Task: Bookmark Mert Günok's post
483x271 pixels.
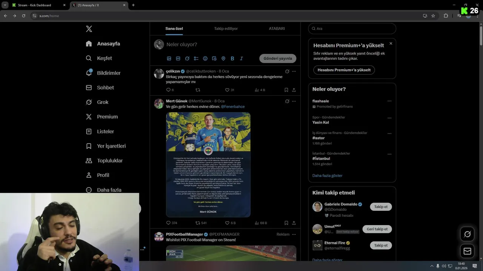Action: pyautogui.click(x=286, y=223)
